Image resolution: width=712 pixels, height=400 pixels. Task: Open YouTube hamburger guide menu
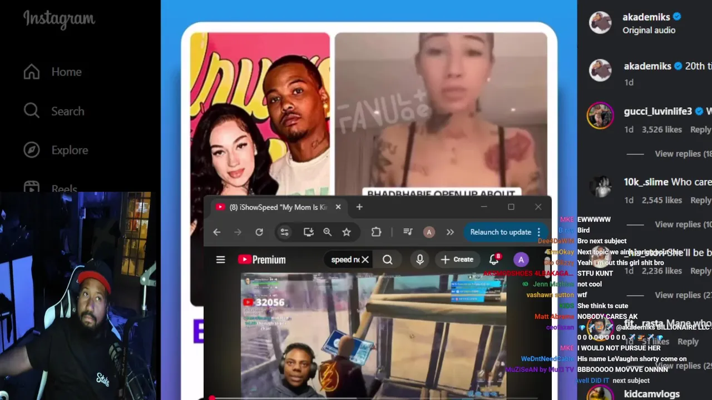221,259
